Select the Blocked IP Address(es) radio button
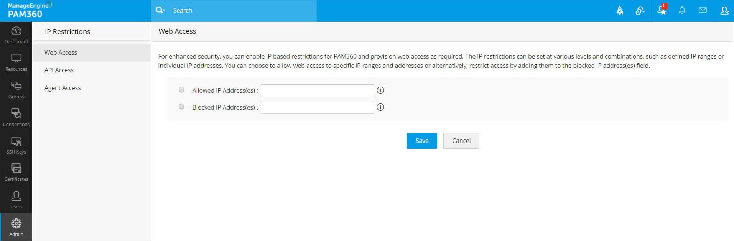 pos(181,107)
